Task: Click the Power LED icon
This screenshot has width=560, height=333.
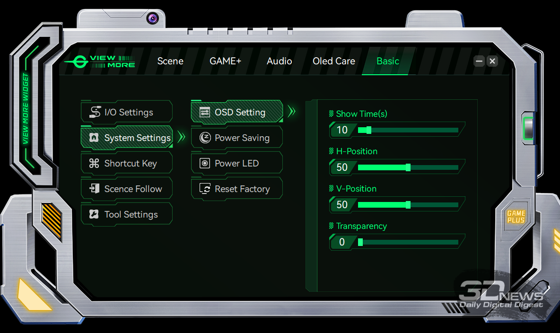Action: click(205, 163)
